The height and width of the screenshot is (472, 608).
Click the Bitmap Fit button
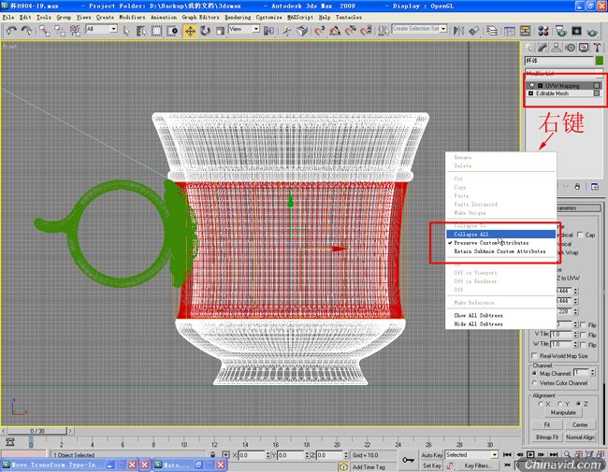point(547,437)
